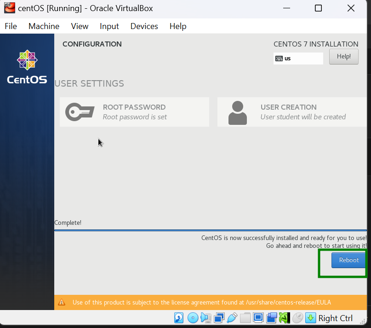Click the display settings status icon
This screenshot has width=371, height=328.
point(258,318)
